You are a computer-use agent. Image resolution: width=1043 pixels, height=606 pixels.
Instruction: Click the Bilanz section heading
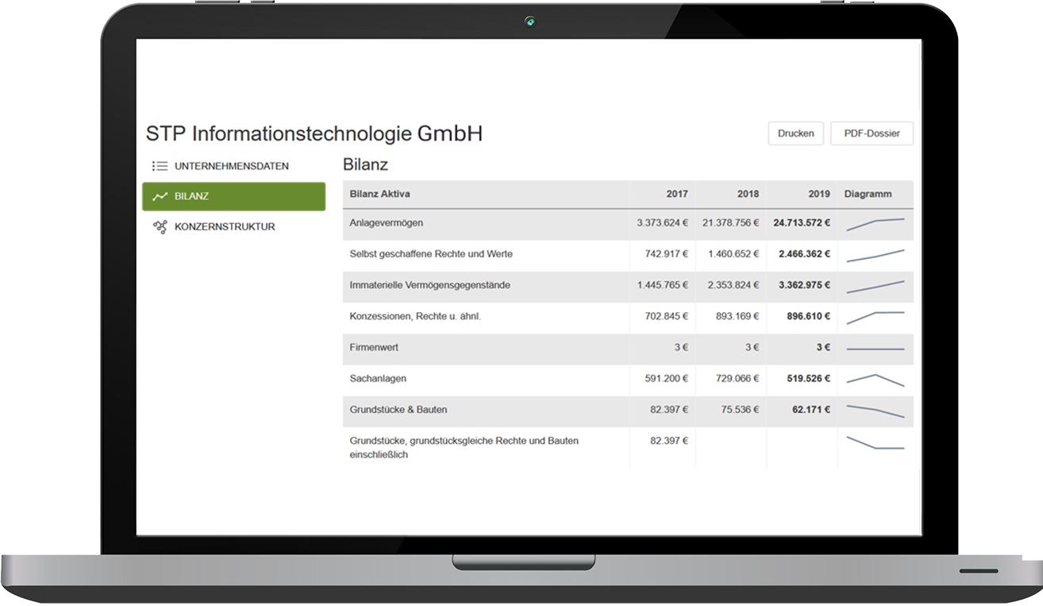tap(365, 165)
